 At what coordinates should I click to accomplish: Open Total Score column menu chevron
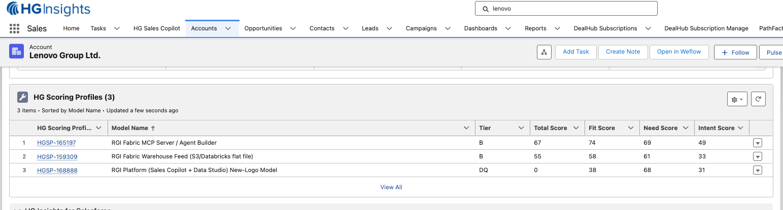point(576,128)
